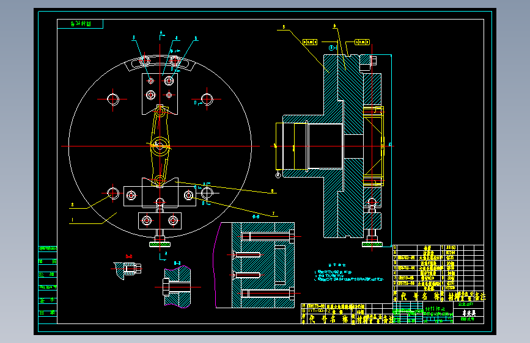Viewport: 530px width, 343px height.
Task: Select the mirrored green title label box
Action: click(x=80, y=24)
